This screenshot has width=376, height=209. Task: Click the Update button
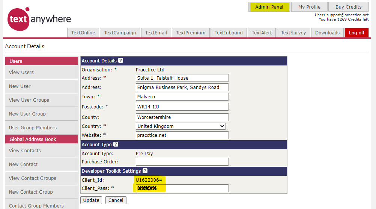(91, 200)
